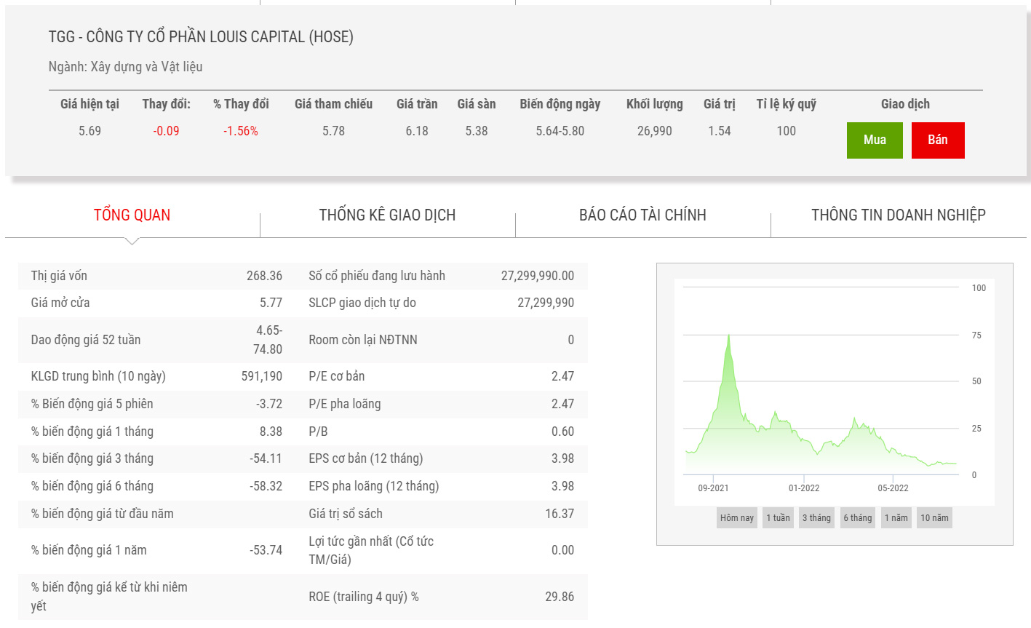Viewport: 1031px width, 628px height.
Task: Switch chart to 1 năm view
Action: [896, 518]
